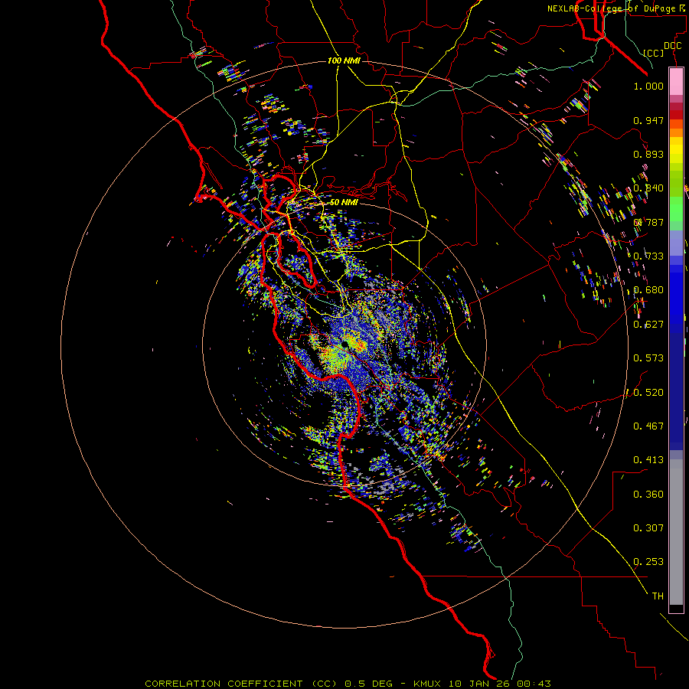Click the 0.467 scale value
Viewport: 689px width, 689px height.
[648, 426]
